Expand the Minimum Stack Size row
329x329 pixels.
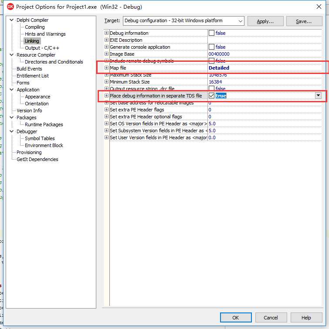(x=106, y=82)
